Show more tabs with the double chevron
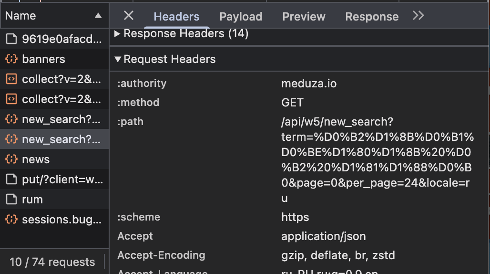 click(x=418, y=15)
